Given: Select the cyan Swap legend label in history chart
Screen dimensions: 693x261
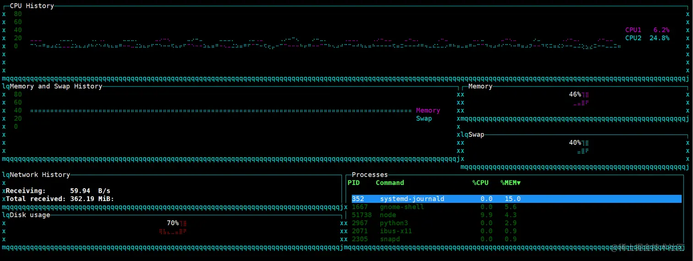Looking at the screenshot, I should (424, 119).
